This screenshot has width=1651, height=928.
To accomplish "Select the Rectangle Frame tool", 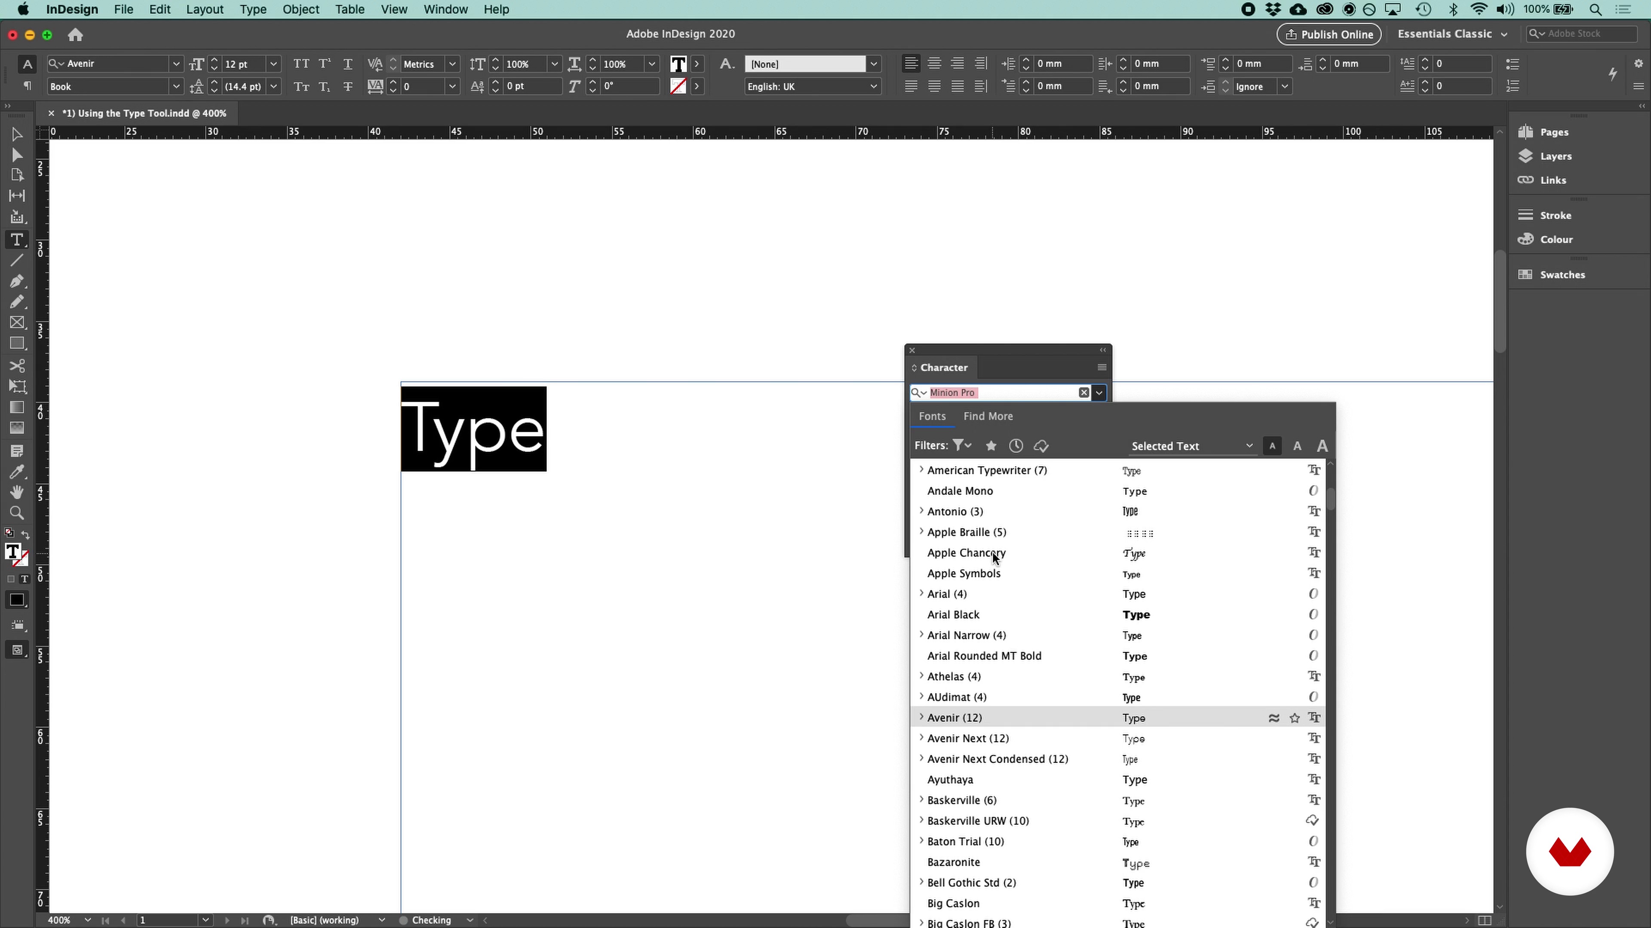I will point(17,323).
